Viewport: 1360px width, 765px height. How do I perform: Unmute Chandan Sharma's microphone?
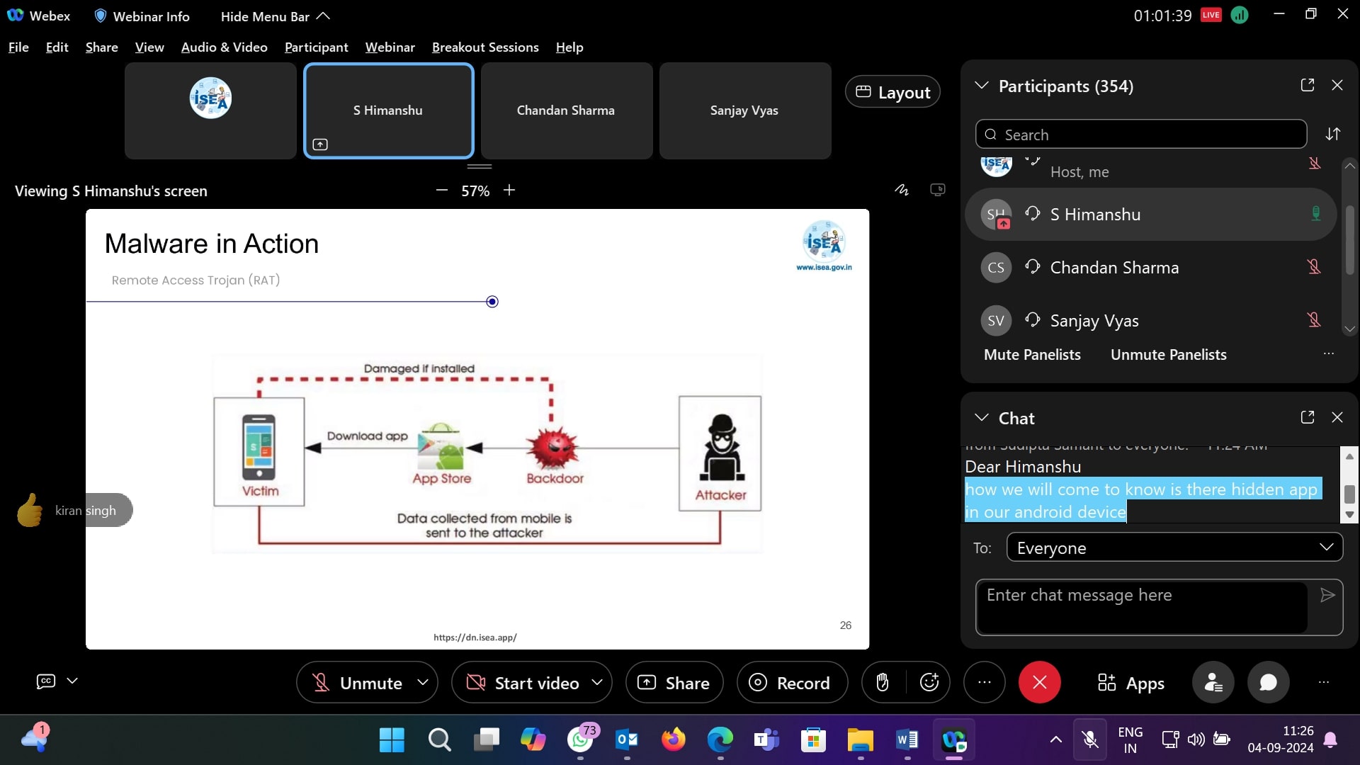coord(1314,267)
